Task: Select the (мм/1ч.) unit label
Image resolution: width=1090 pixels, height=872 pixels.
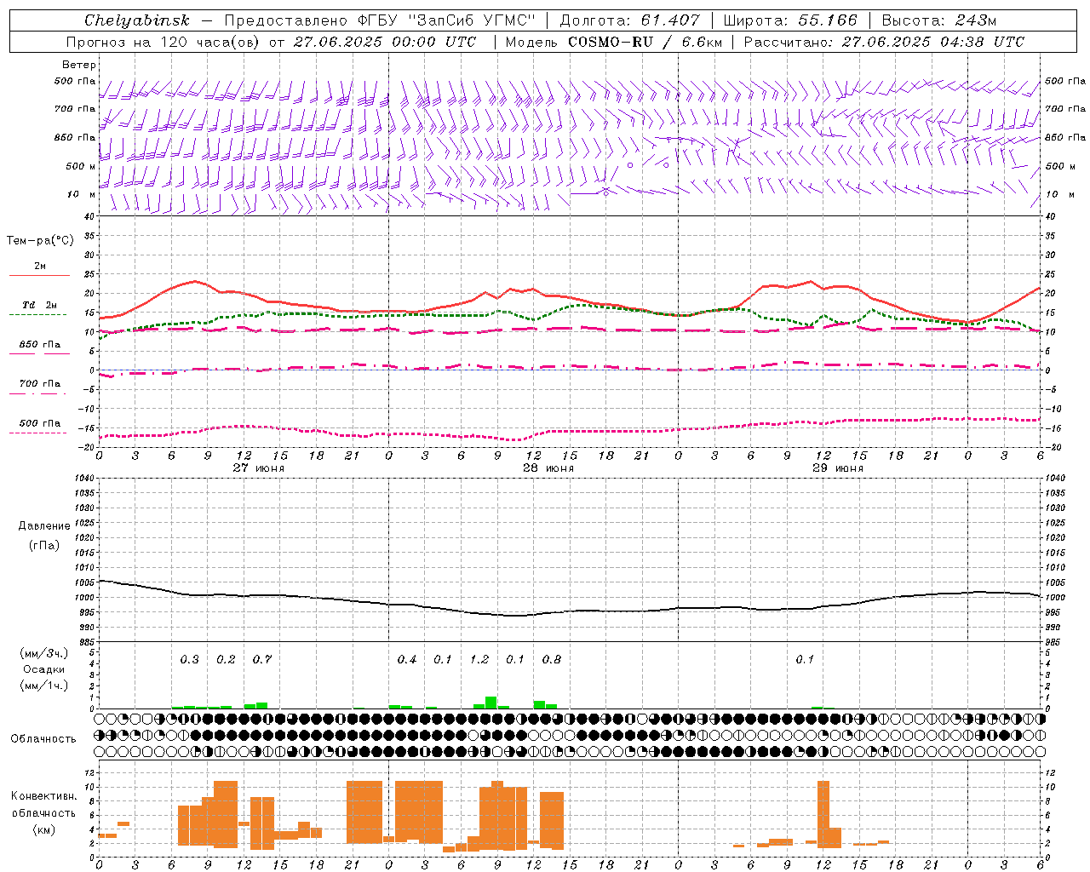Action: point(44,686)
